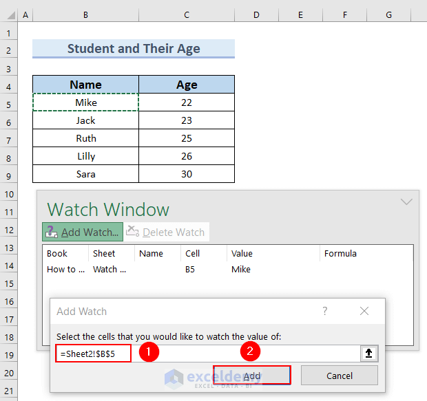Image resolution: width=427 pixels, height=401 pixels.
Task: Select the age cell '26'
Action: tap(187, 156)
